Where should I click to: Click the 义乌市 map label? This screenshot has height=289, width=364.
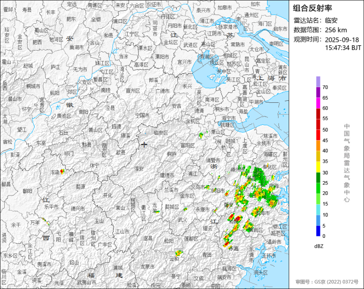point(198,187)
